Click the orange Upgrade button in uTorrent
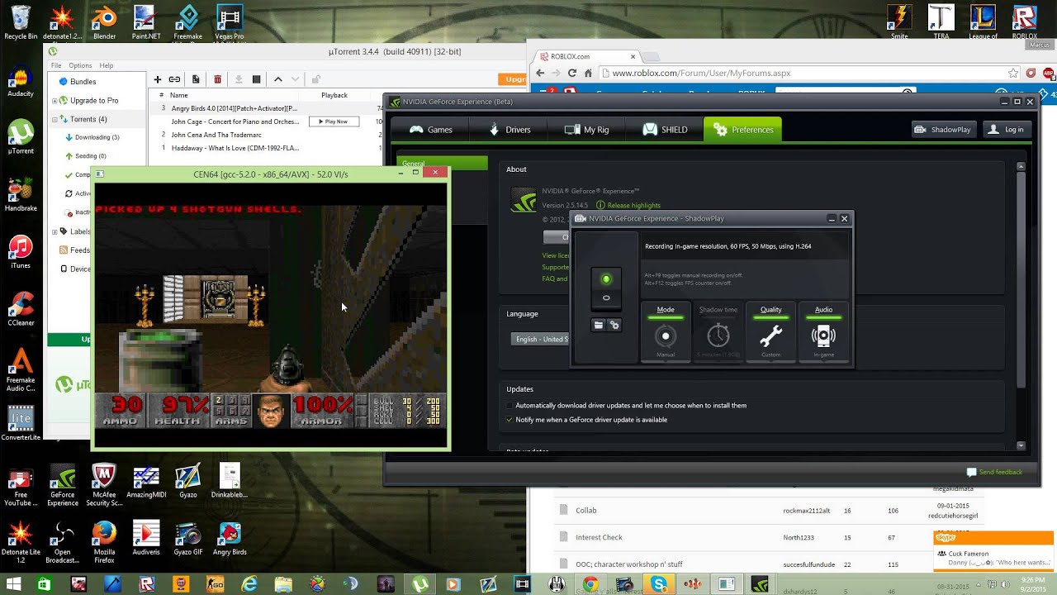The width and height of the screenshot is (1057, 595). pos(513,79)
